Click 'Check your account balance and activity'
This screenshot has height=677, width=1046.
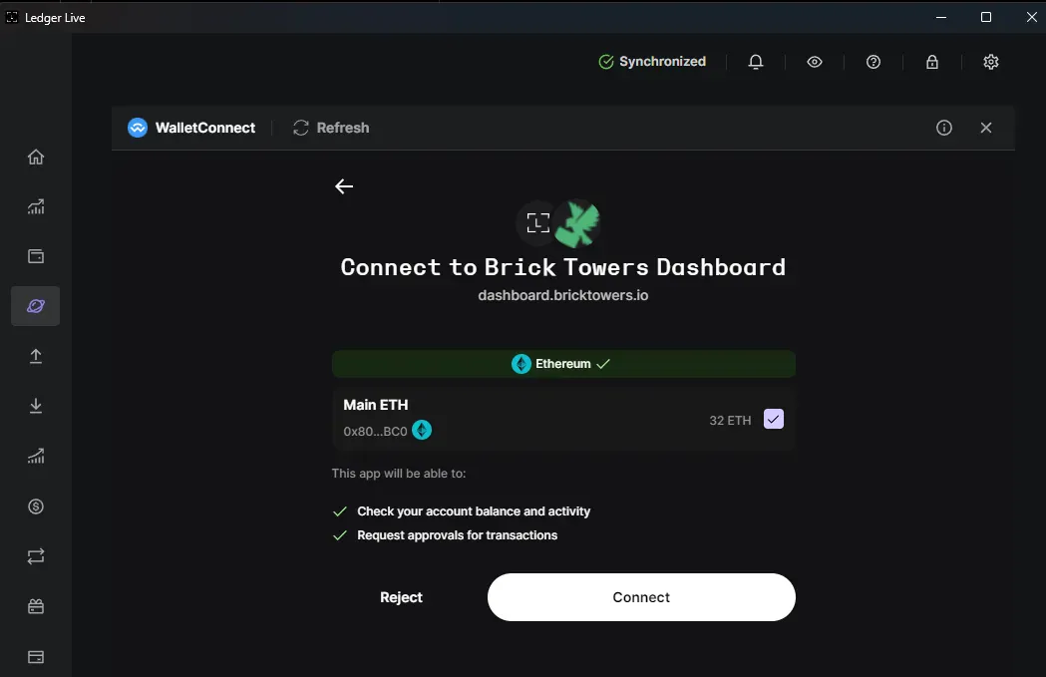[x=474, y=510]
